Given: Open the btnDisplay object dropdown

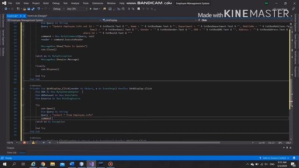Looking at the screenshot, I should tap(149, 20).
